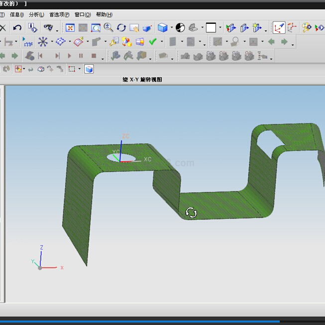This screenshot has width=325, height=325.
Task: Click the Fit view icon
Action: pos(70,28)
